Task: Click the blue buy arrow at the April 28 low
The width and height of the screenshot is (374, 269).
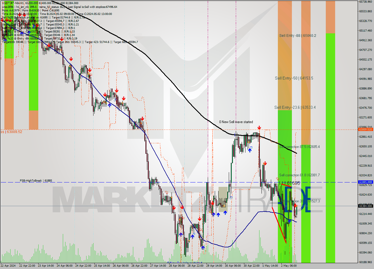Action: [x=181, y=234]
